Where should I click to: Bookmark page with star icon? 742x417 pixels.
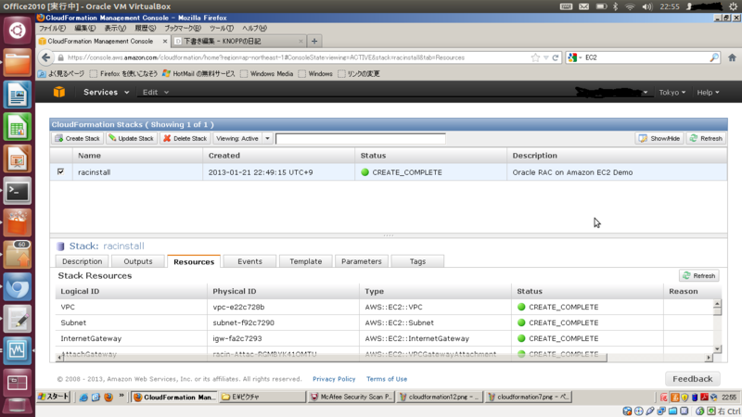point(535,57)
